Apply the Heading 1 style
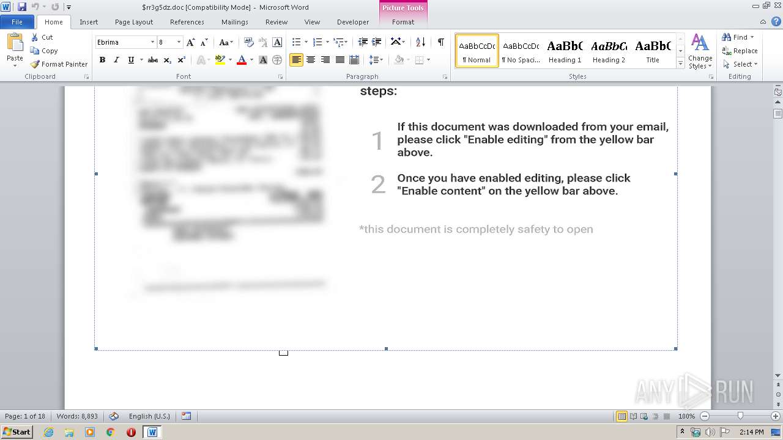783x440 pixels. pyautogui.click(x=565, y=51)
